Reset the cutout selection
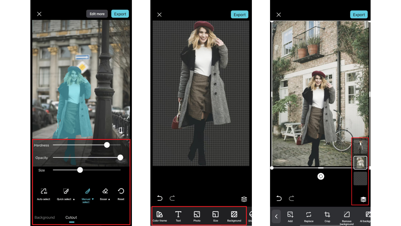Viewport: 401px width, 226px height. [x=121, y=194]
